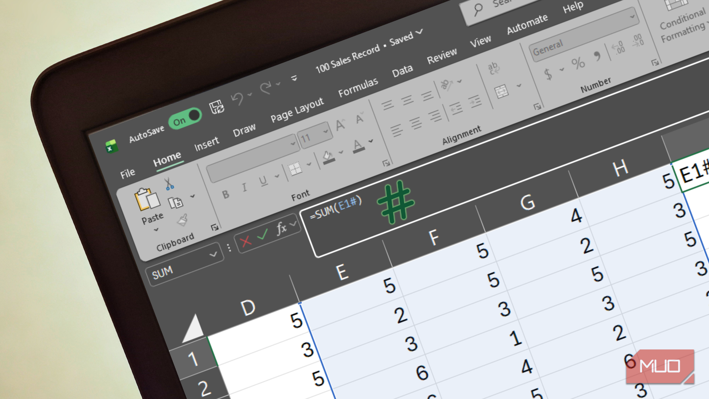Click Merge & Center icon
Screen dimensions: 709x399
pyautogui.click(x=502, y=92)
